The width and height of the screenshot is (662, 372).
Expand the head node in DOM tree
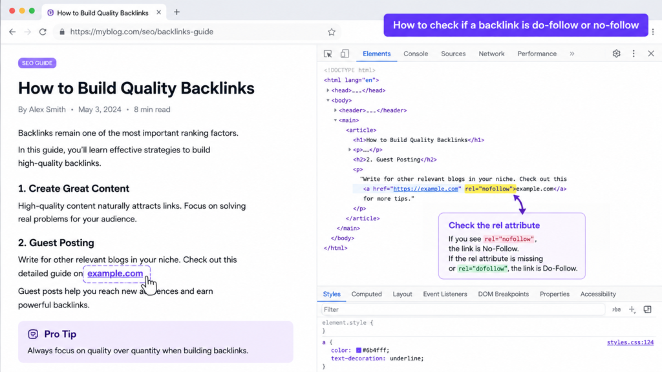click(x=328, y=90)
